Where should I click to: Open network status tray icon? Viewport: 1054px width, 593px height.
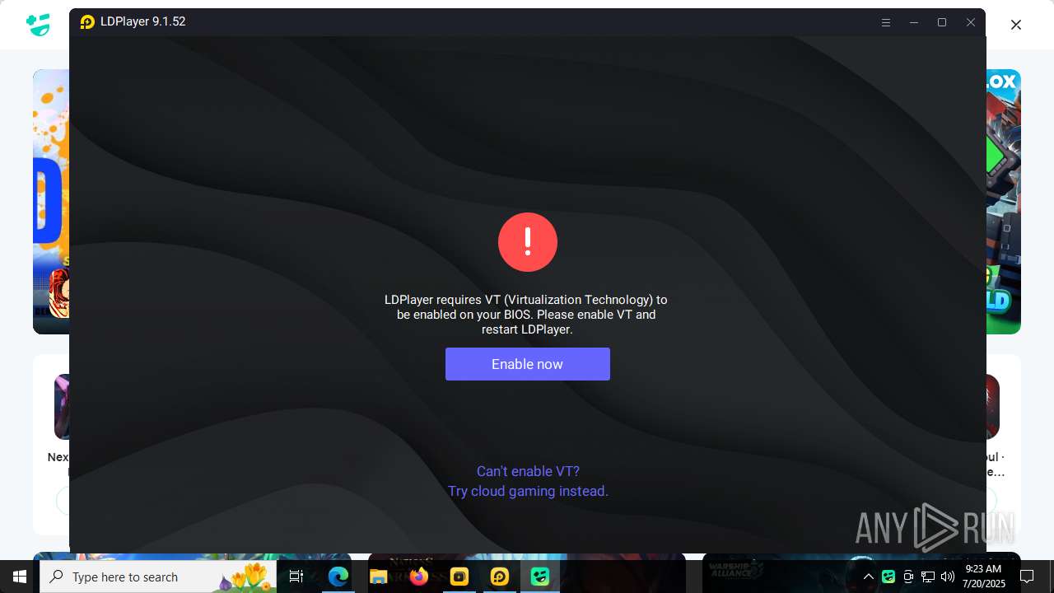(928, 577)
